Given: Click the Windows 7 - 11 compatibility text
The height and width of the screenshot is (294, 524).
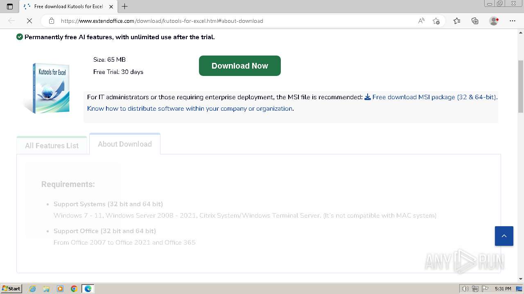Looking at the screenshot, I should coord(245,216).
